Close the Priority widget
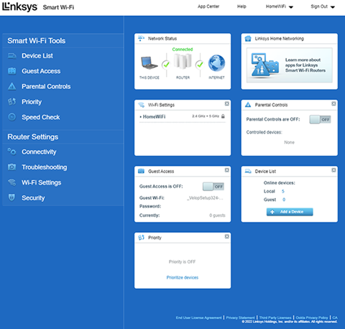The width and height of the screenshot is (345, 329). point(226,236)
